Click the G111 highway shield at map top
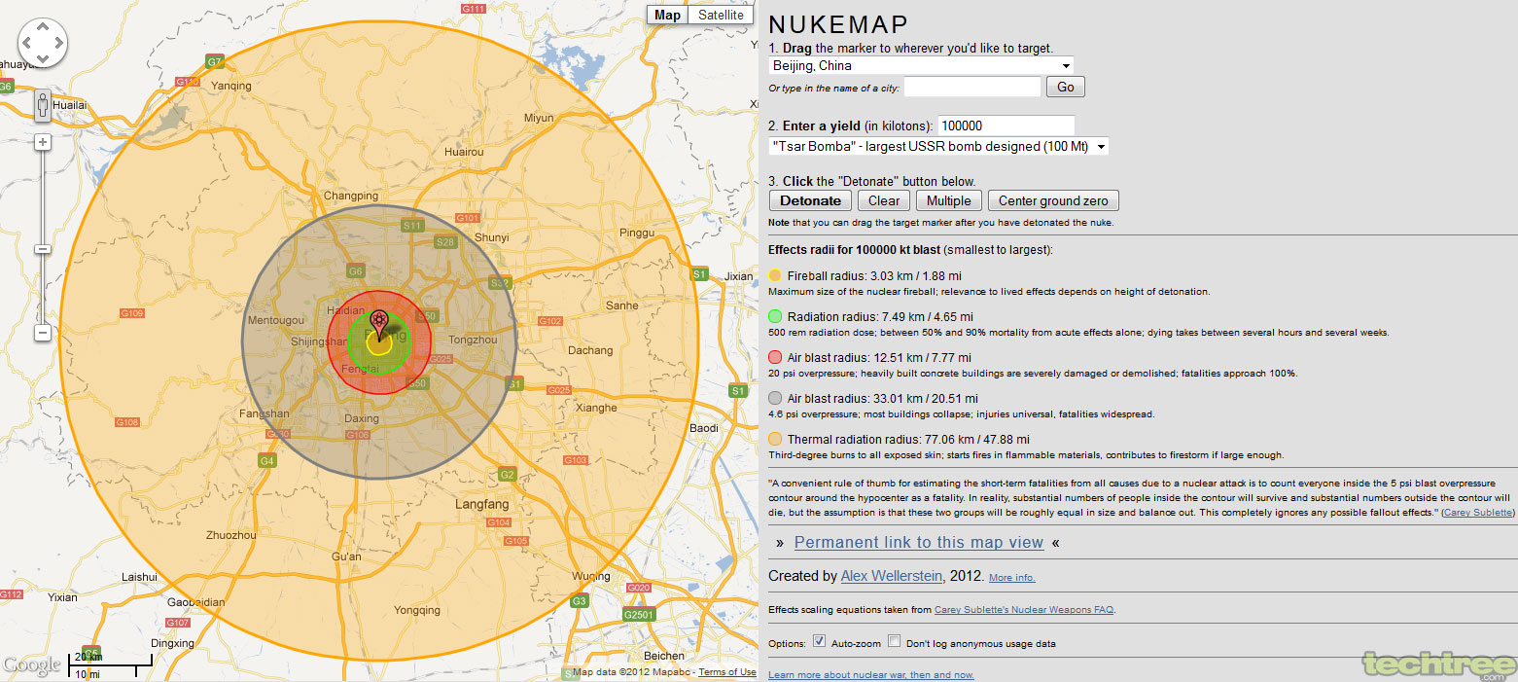 (474, 9)
